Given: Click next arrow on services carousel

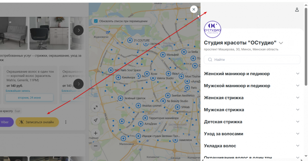Looking at the screenshot, I should (x=78, y=84).
